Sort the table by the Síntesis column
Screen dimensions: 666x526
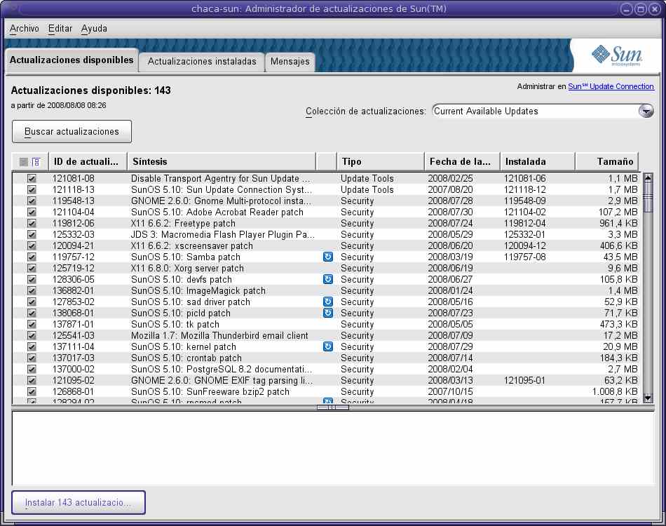[222, 162]
